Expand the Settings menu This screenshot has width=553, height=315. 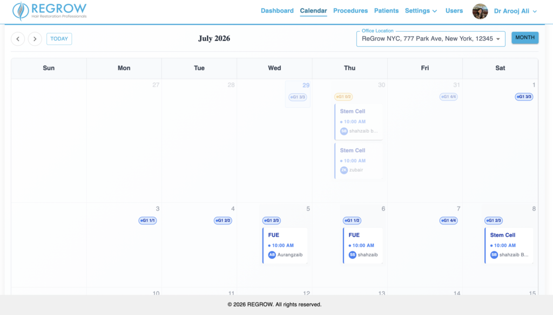421,11
